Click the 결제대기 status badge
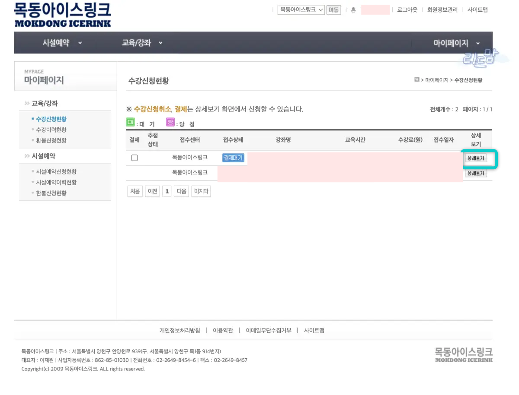Viewport: 519px width, 395px height. (x=233, y=158)
